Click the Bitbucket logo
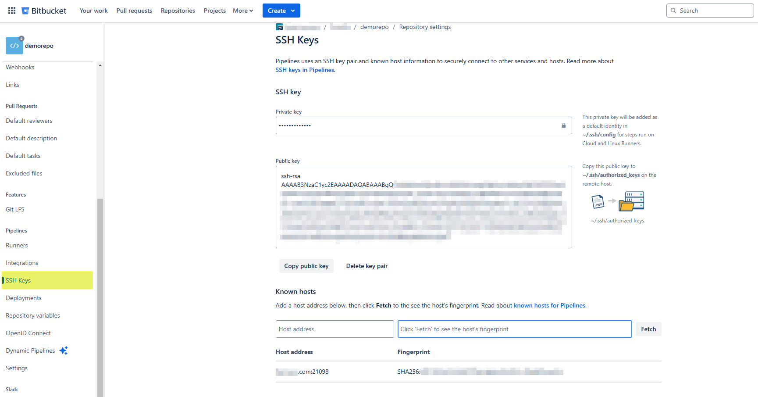 (x=44, y=11)
